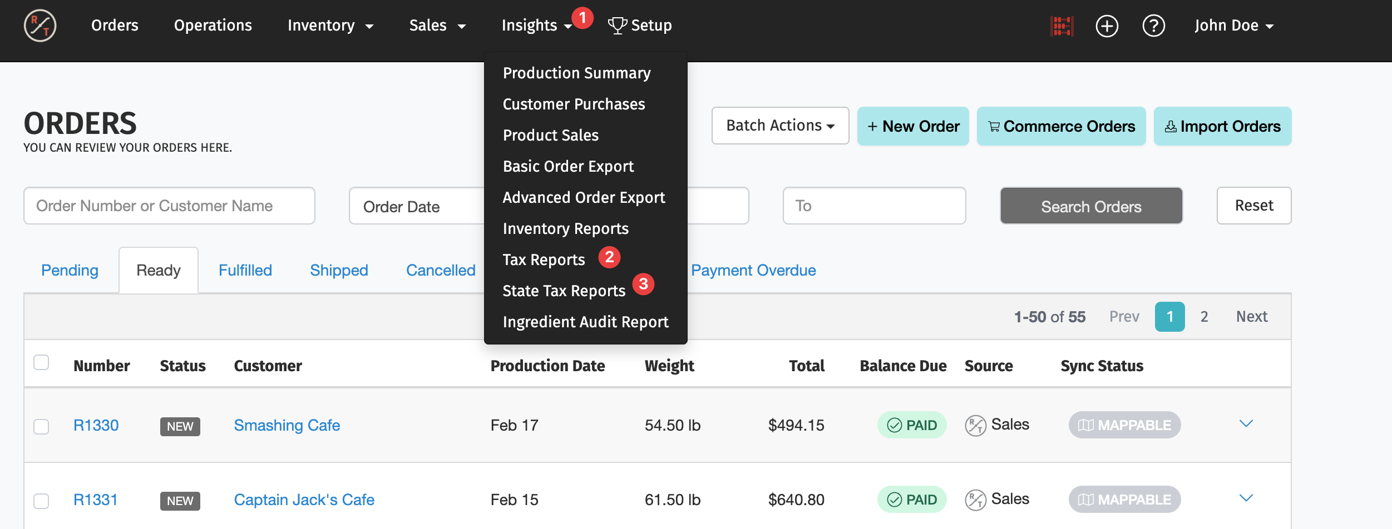The height and width of the screenshot is (529, 1392).
Task: Click the New Order button
Action: (912, 126)
